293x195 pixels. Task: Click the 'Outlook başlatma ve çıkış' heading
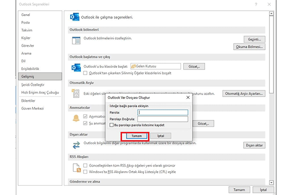click(x=90, y=57)
